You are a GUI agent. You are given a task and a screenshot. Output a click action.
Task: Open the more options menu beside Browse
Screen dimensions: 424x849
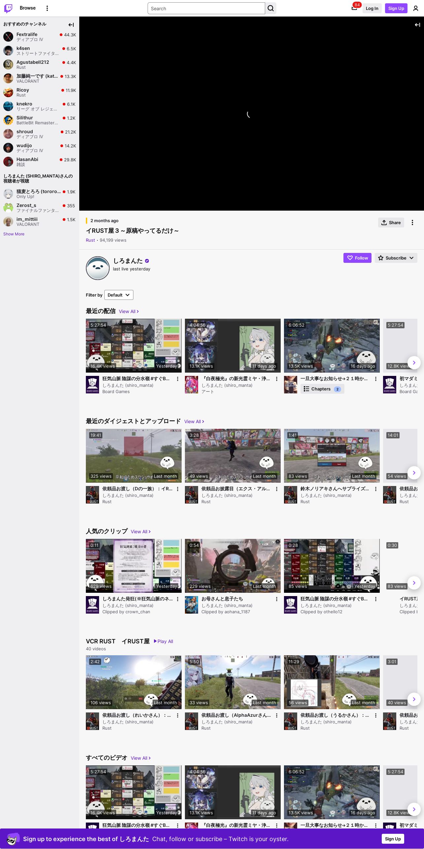coord(47,8)
